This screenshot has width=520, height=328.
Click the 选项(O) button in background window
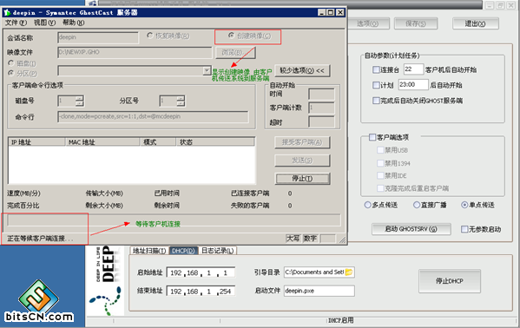(x=367, y=23)
